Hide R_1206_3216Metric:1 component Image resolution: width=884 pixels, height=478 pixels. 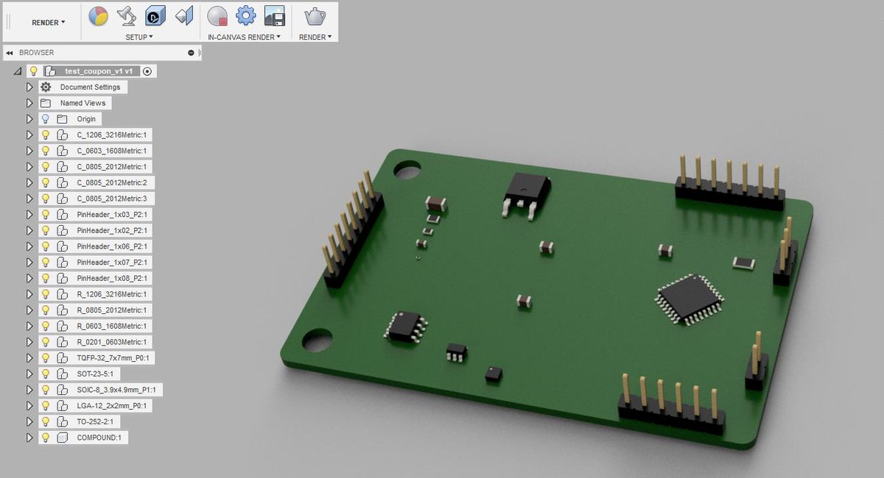coord(46,294)
